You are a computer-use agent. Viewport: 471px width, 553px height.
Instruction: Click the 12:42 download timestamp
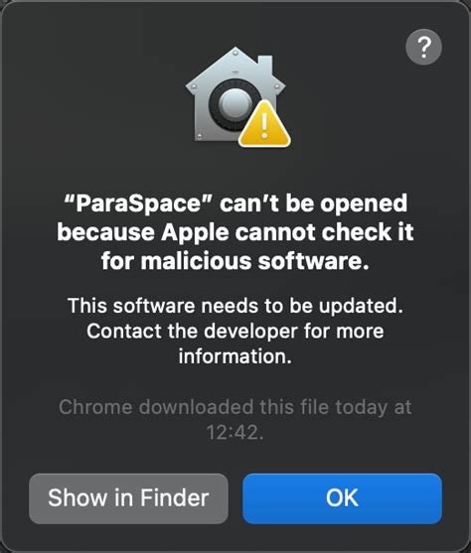[x=234, y=433]
